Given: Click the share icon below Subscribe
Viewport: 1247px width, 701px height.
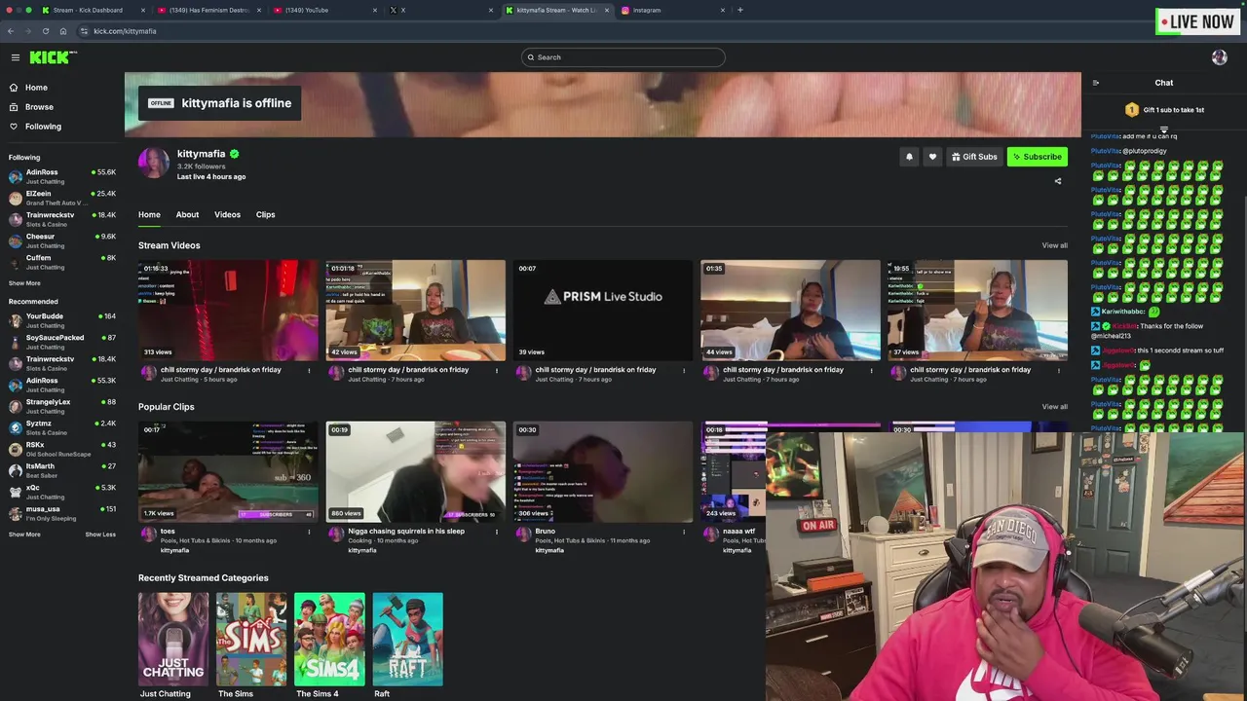Looking at the screenshot, I should coord(1058,180).
